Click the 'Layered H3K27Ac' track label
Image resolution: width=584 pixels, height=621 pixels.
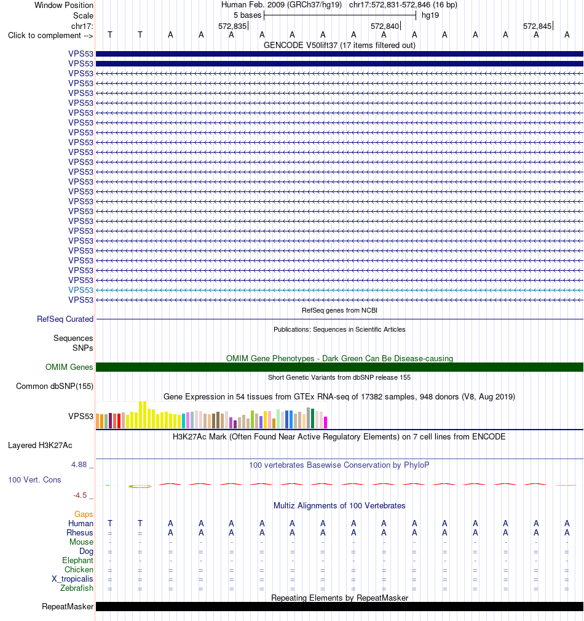click(40, 445)
